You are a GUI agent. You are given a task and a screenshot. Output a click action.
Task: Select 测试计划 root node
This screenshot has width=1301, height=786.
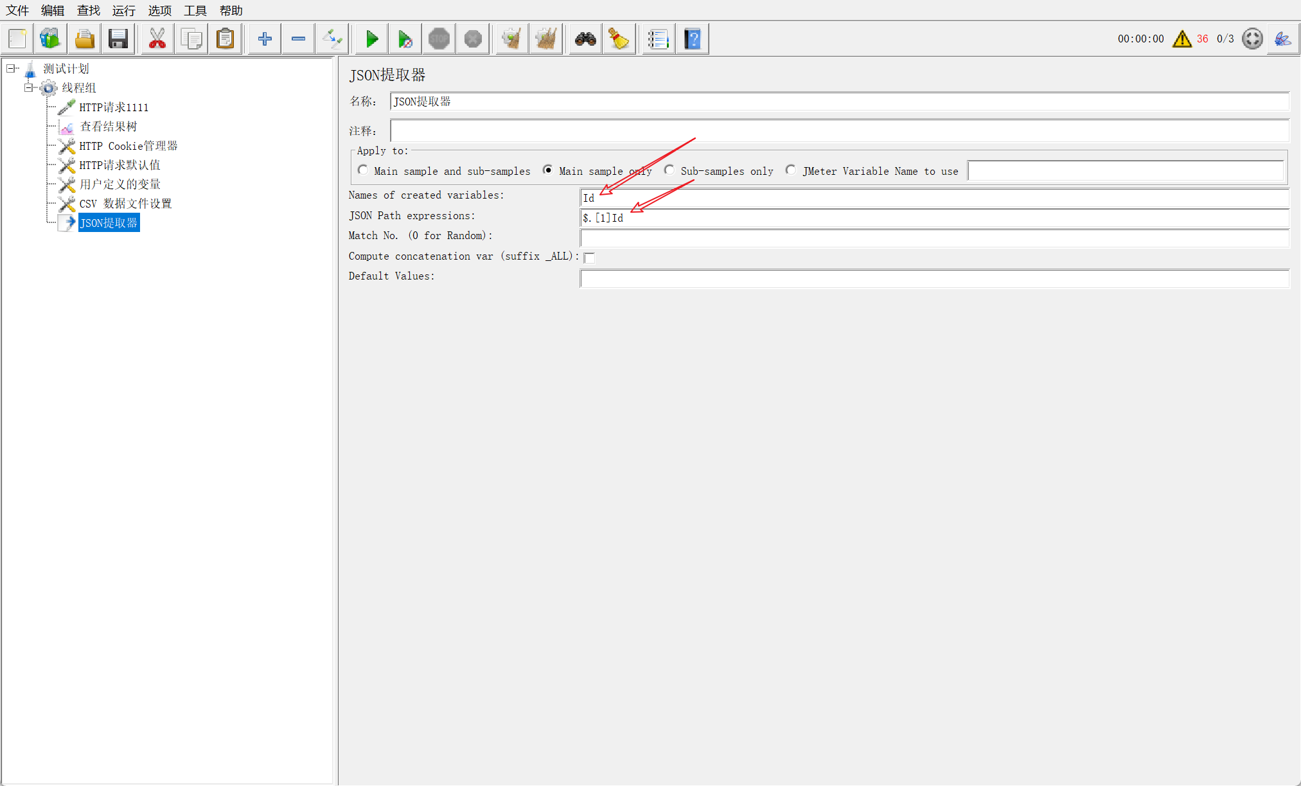click(66, 68)
